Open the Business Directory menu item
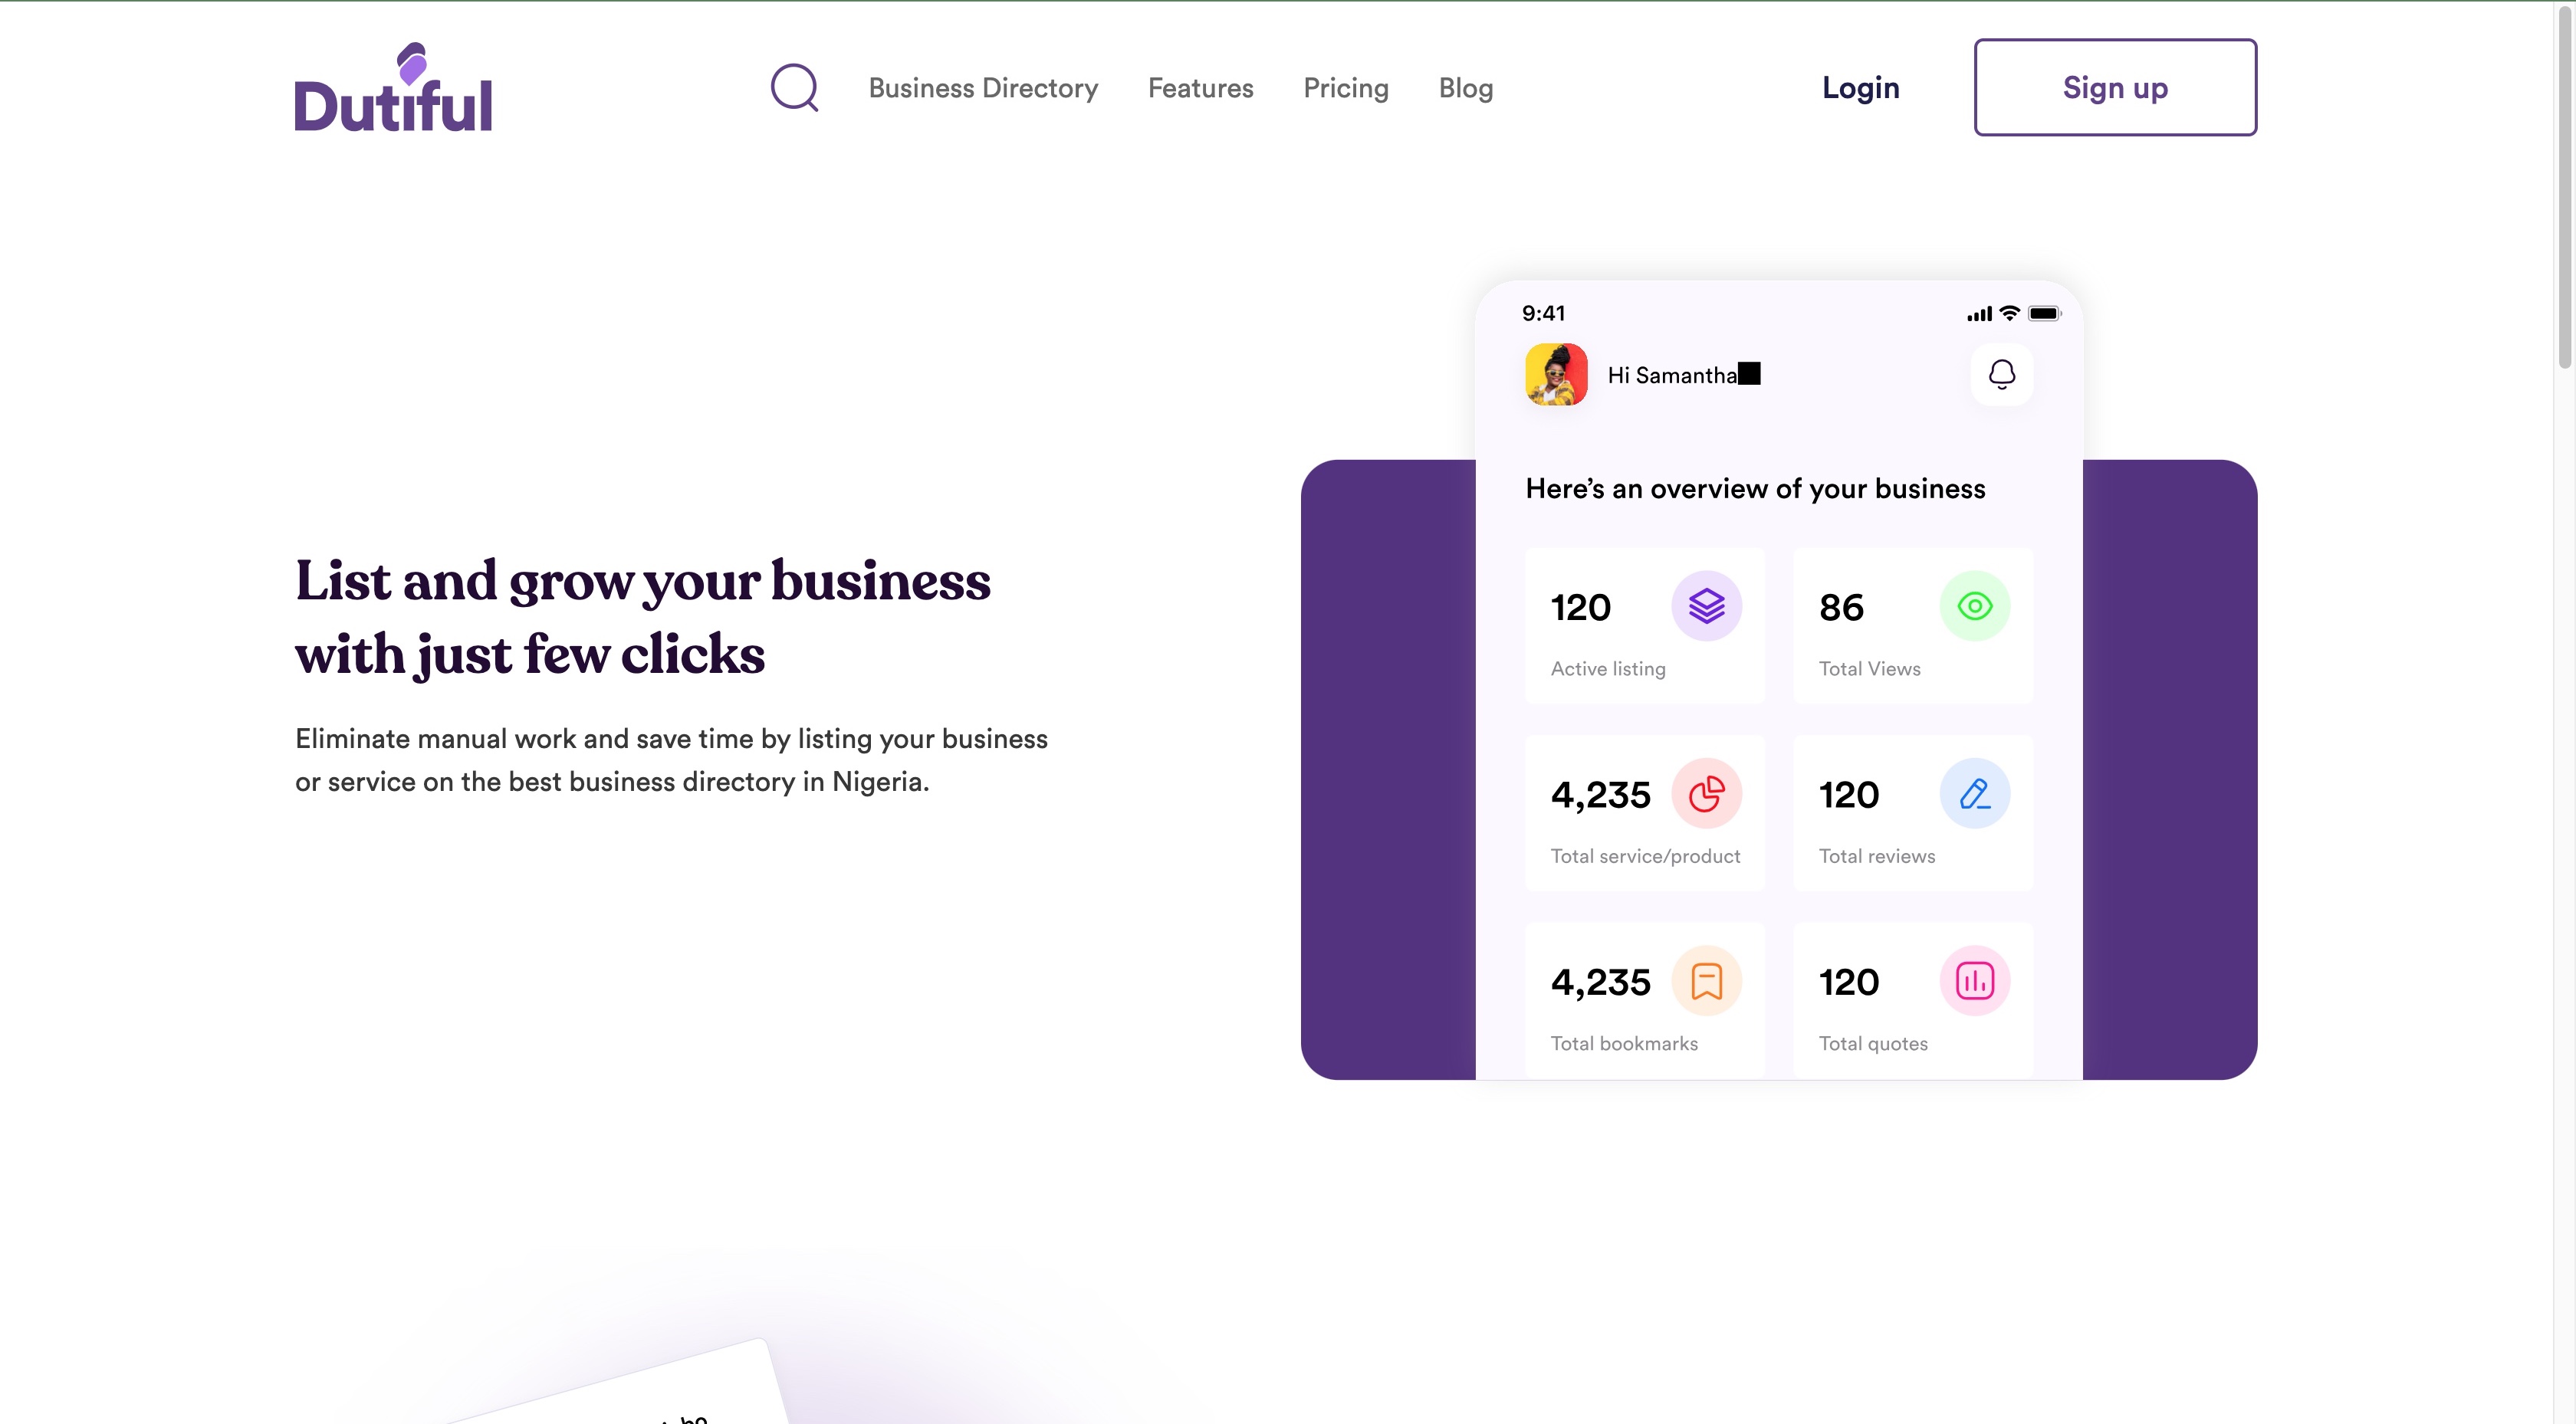The image size is (2576, 1424). [982, 88]
